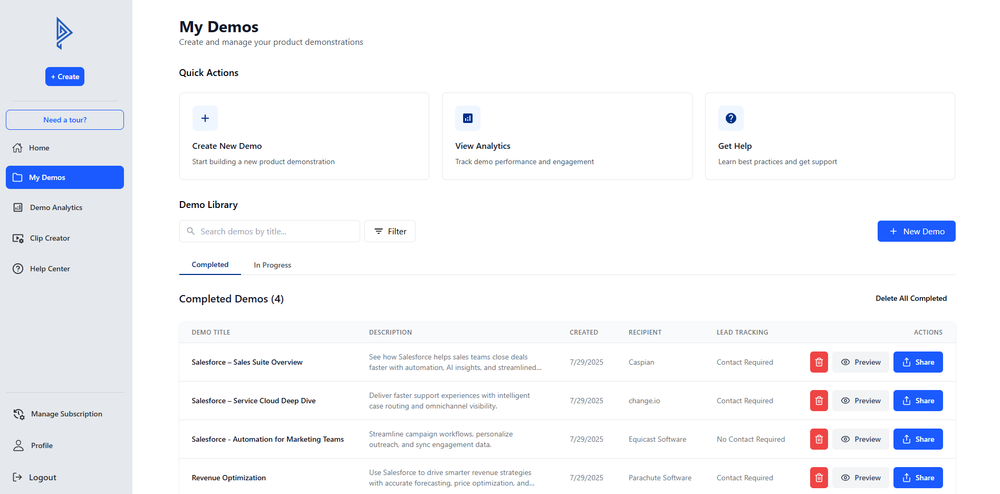
Task: Open Clip Creator in the sidebar
Action: (65, 238)
